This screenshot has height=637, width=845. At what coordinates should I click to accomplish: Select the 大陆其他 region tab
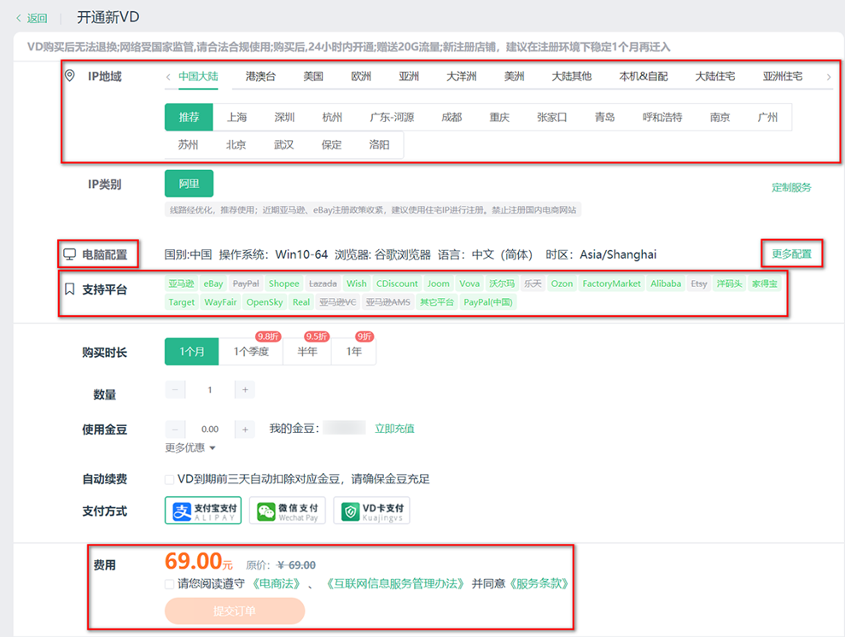click(572, 77)
